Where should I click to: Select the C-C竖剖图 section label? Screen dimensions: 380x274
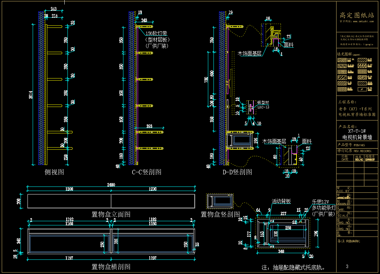tap(147, 172)
